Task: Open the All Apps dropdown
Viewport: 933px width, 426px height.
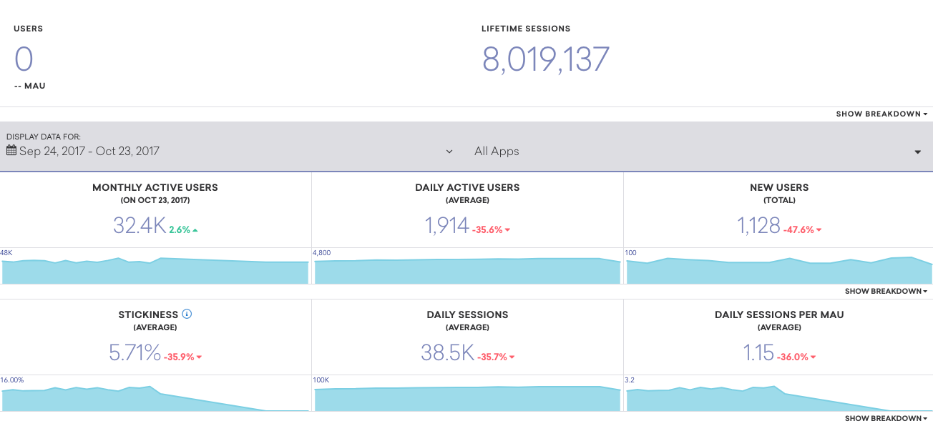Action: 917,152
